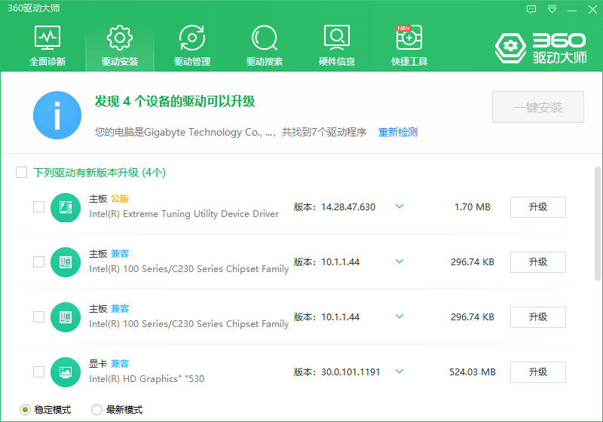Tick the Extreme Tuning Utility driver checkbox
This screenshot has width=603, height=422.
(x=39, y=206)
